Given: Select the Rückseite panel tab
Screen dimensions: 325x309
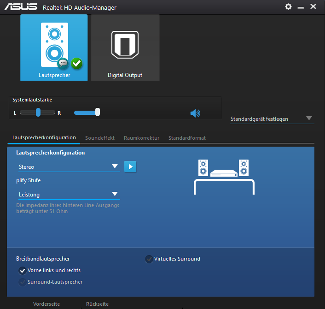Looking at the screenshot, I should coord(98,304).
